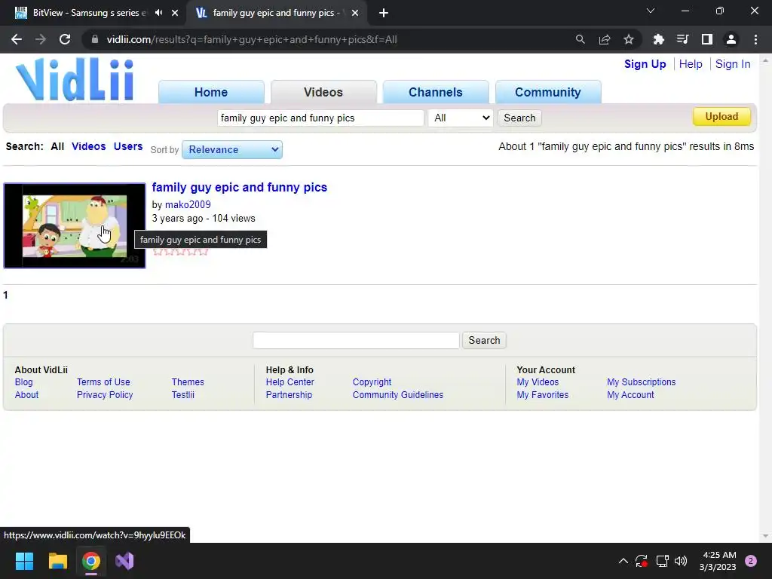772x579 pixels.
Task: Open Chrome three-dot menu
Action: pos(755,39)
